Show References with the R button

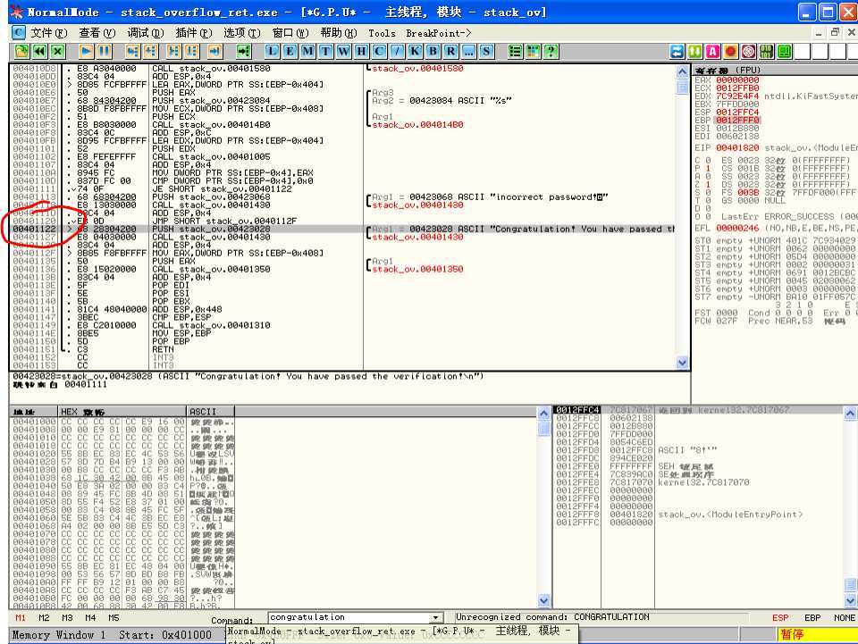[x=450, y=52]
